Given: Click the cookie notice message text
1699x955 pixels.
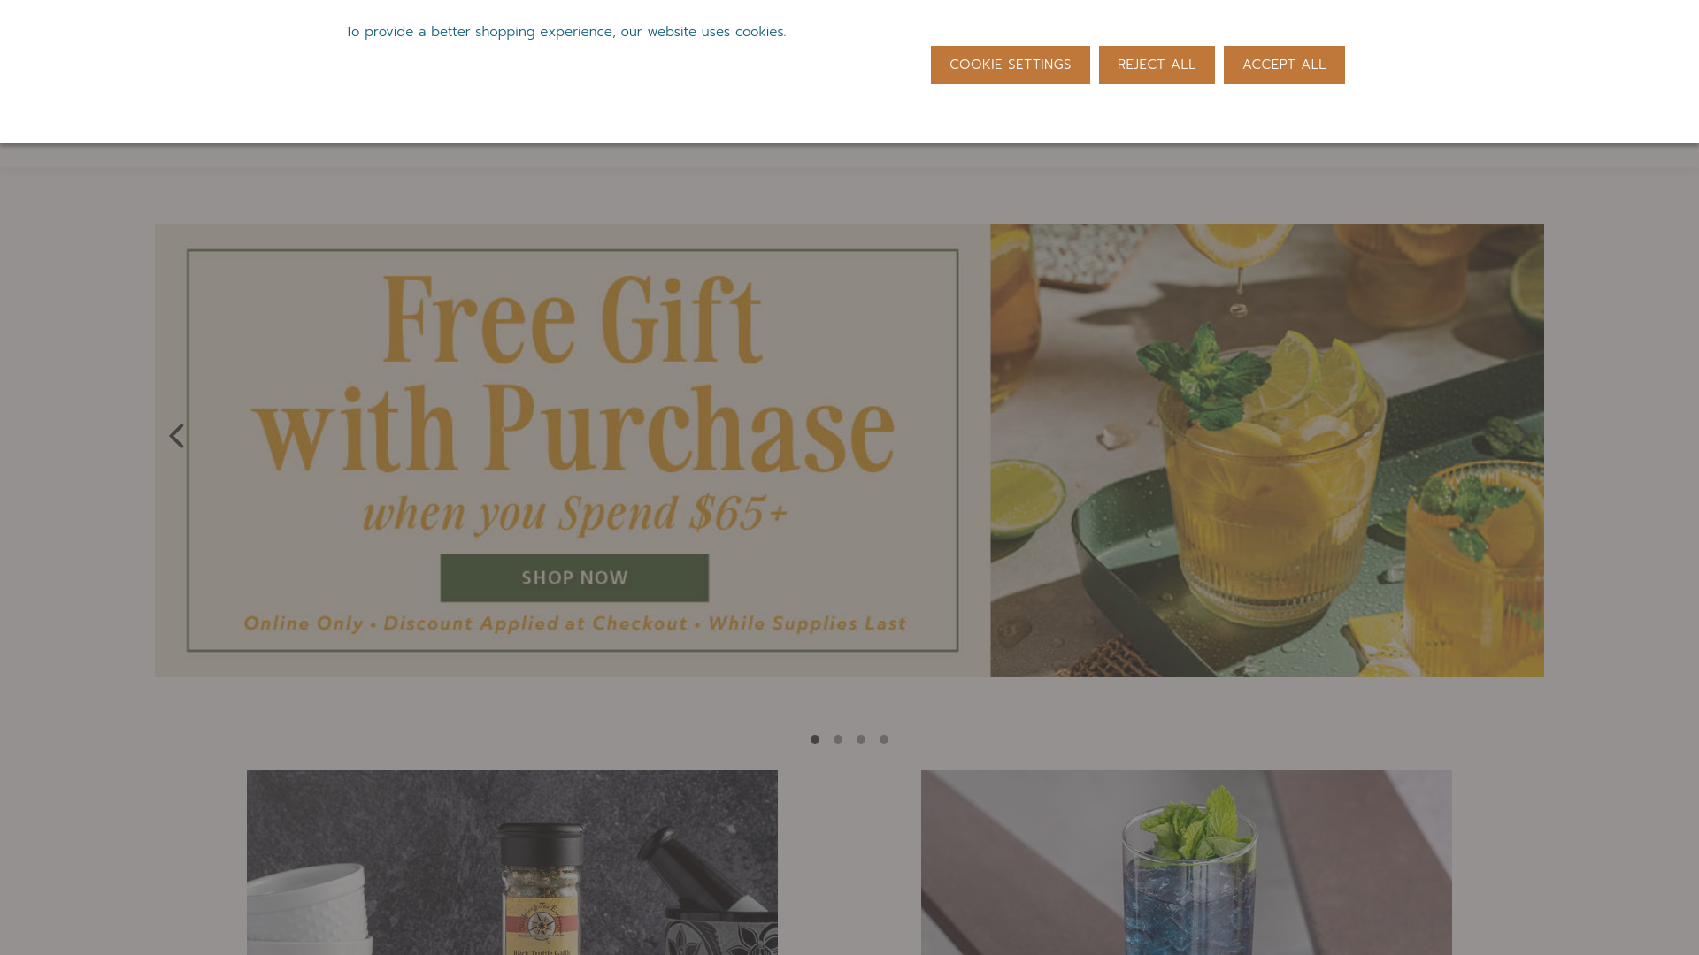Looking at the screenshot, I should [x=565, y=32].
